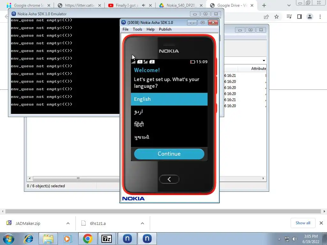The image size is (327, 245).
Task: Open Windows Media Player from taskbar
Action: coord(68,239)
